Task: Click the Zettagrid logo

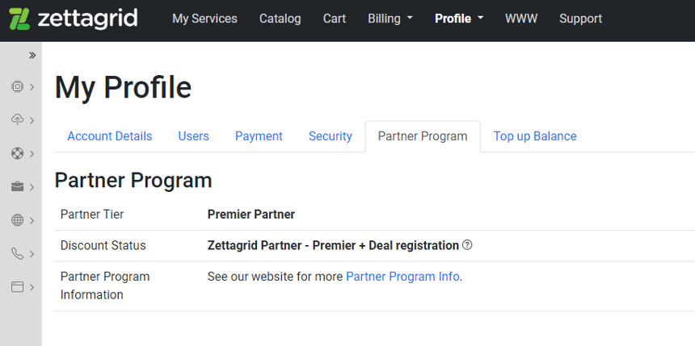Action: (73, 19)
